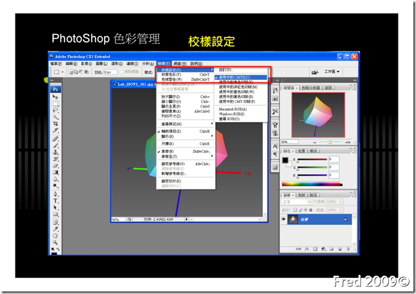Open the 不透明 opacity flyout arrow

click(340, 202)
